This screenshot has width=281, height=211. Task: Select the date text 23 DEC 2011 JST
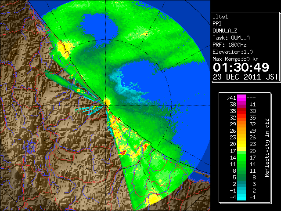click(x=245, y=77)
